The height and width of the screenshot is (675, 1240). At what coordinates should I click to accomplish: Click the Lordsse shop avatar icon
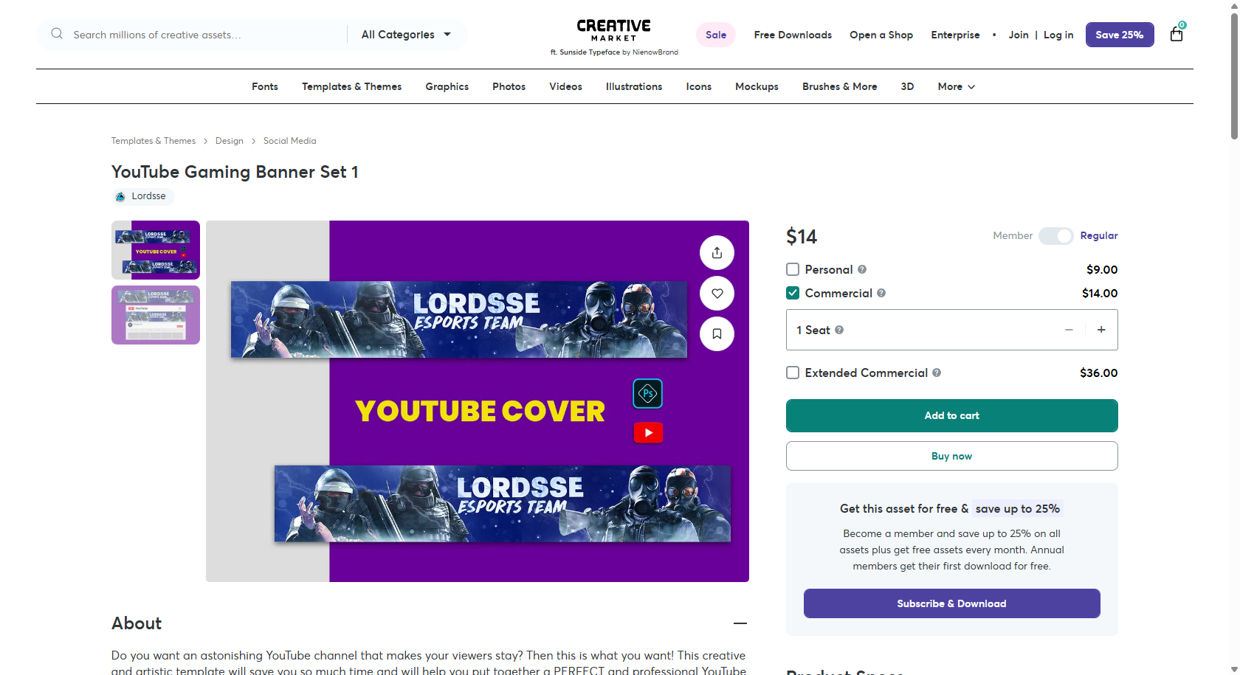pyautogui.click(x=120, y=196)
